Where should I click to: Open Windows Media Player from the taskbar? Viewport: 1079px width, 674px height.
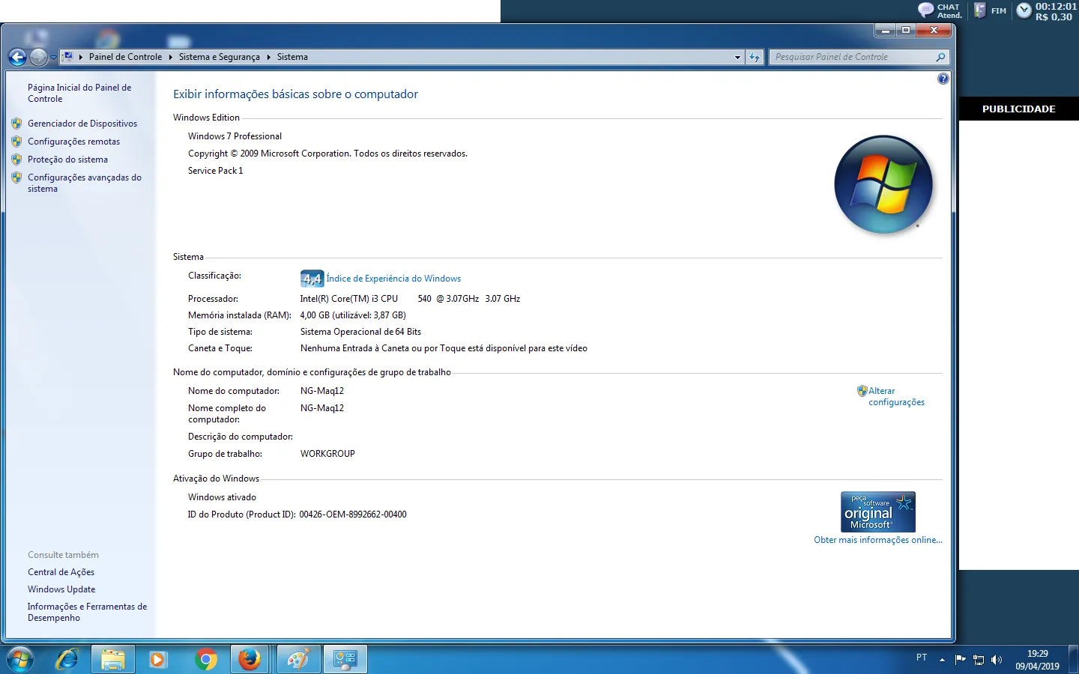click(x=157, y=660)
